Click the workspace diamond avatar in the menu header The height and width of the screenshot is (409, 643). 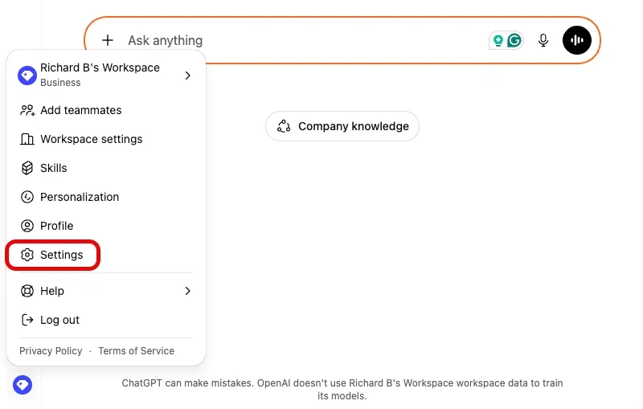tap(27, 76)
